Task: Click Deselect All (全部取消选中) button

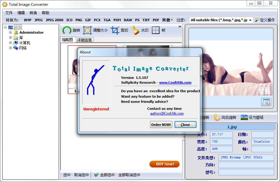Action: pyautogui.click(x=129, y=175)
